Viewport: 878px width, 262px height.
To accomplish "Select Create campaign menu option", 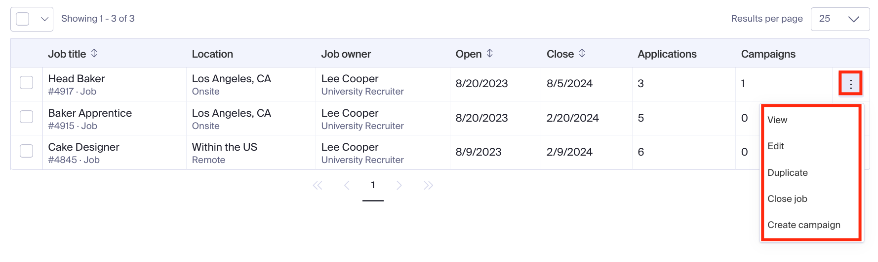I will (804, 225).
